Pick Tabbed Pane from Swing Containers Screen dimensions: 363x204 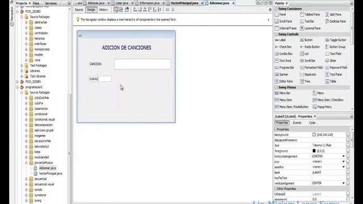pyautogui.click(x=310, y=14)
